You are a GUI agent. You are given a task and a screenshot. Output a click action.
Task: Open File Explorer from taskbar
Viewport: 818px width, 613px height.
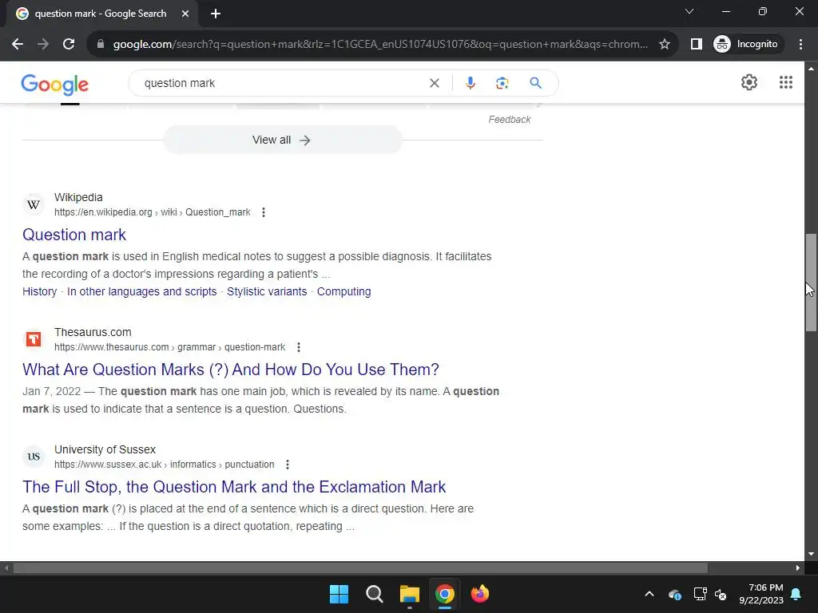410,594
